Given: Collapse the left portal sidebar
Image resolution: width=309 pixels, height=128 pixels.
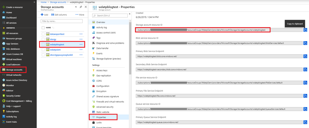Looking at the screenshot, I should 34,2.
